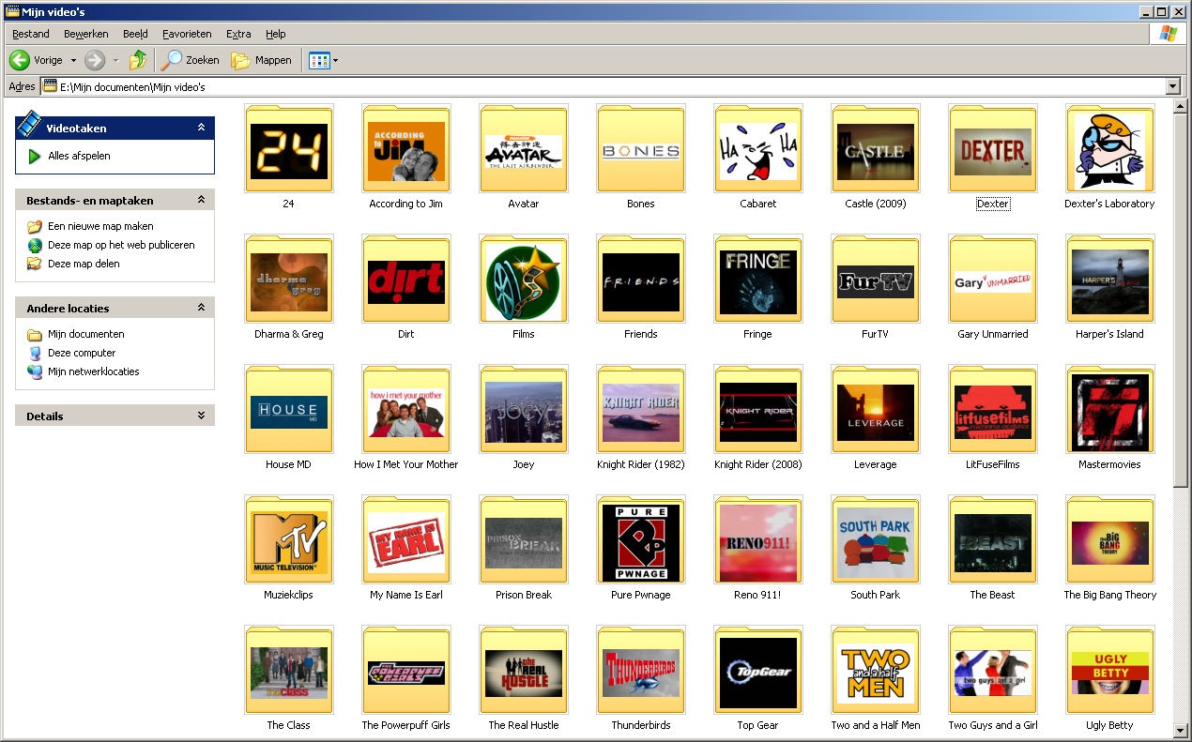Image resolution: width=1192 pixels, height=742 pixels.
Task: Expand the address bar dropdown
Action: (x=1172, y=86)
